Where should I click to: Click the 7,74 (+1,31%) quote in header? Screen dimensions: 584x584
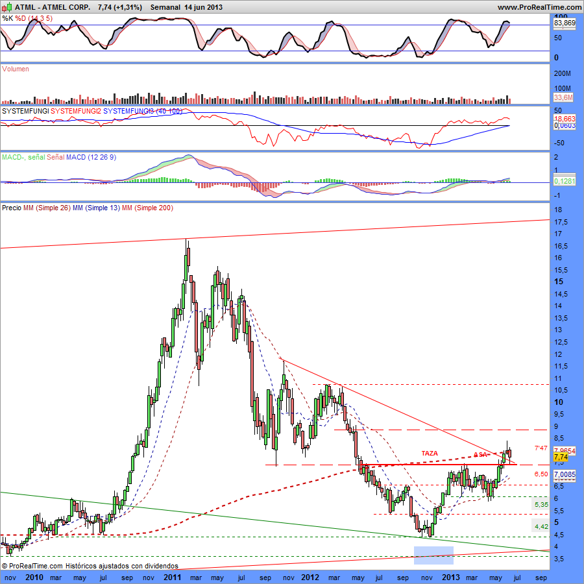pyautogui.click(x=119, y=7)
